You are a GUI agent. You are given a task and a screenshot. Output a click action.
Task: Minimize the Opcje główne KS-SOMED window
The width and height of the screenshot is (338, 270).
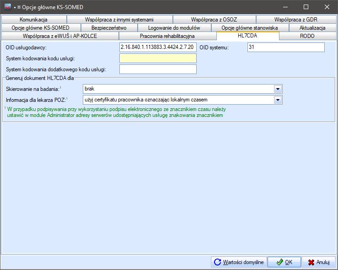tap(285, 7)
